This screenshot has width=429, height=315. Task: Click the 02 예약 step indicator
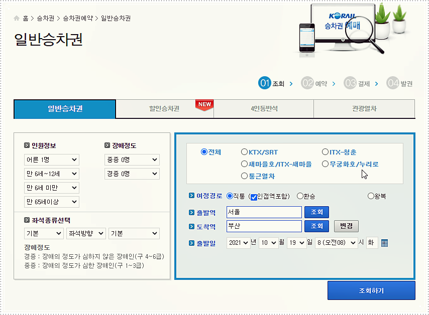314,83
